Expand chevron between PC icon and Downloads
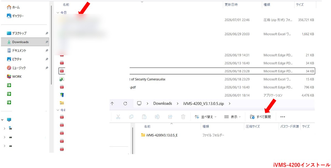The height and width of the screenshot is (168, 331). click(148, 103)
